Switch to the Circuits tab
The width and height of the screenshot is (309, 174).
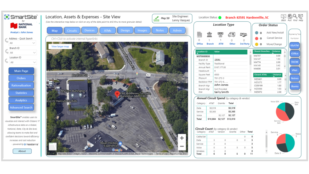coord(72,30)
